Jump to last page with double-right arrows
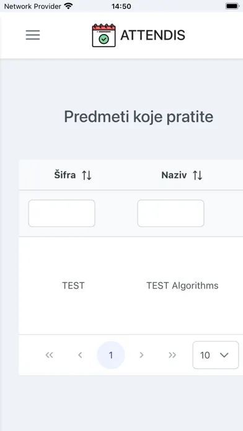Screen dimensions: 243x431 (x=172, y=355)
